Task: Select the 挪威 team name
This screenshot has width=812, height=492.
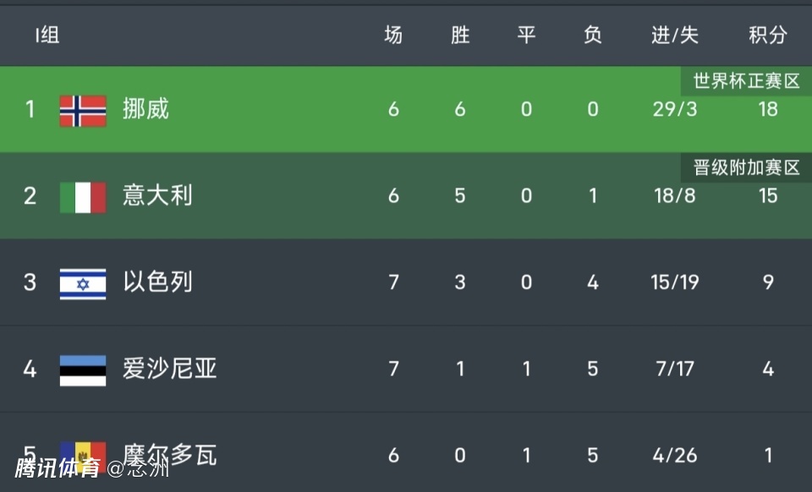Action: point(145,109)
